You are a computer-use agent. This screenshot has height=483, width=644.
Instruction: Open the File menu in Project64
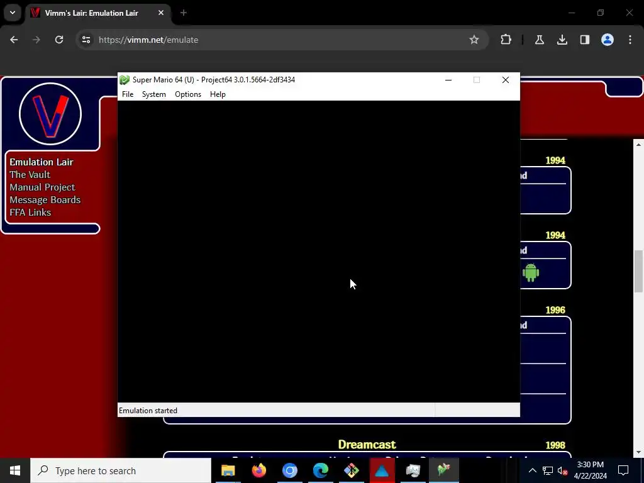coord(128,94)
